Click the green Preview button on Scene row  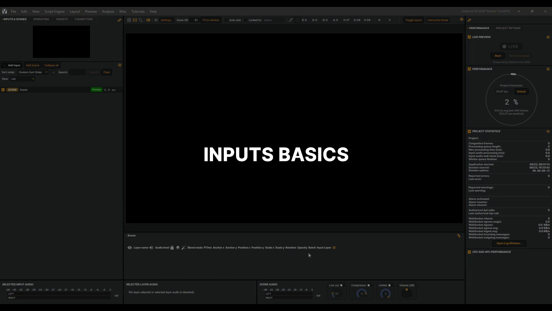tap(97, 90)
